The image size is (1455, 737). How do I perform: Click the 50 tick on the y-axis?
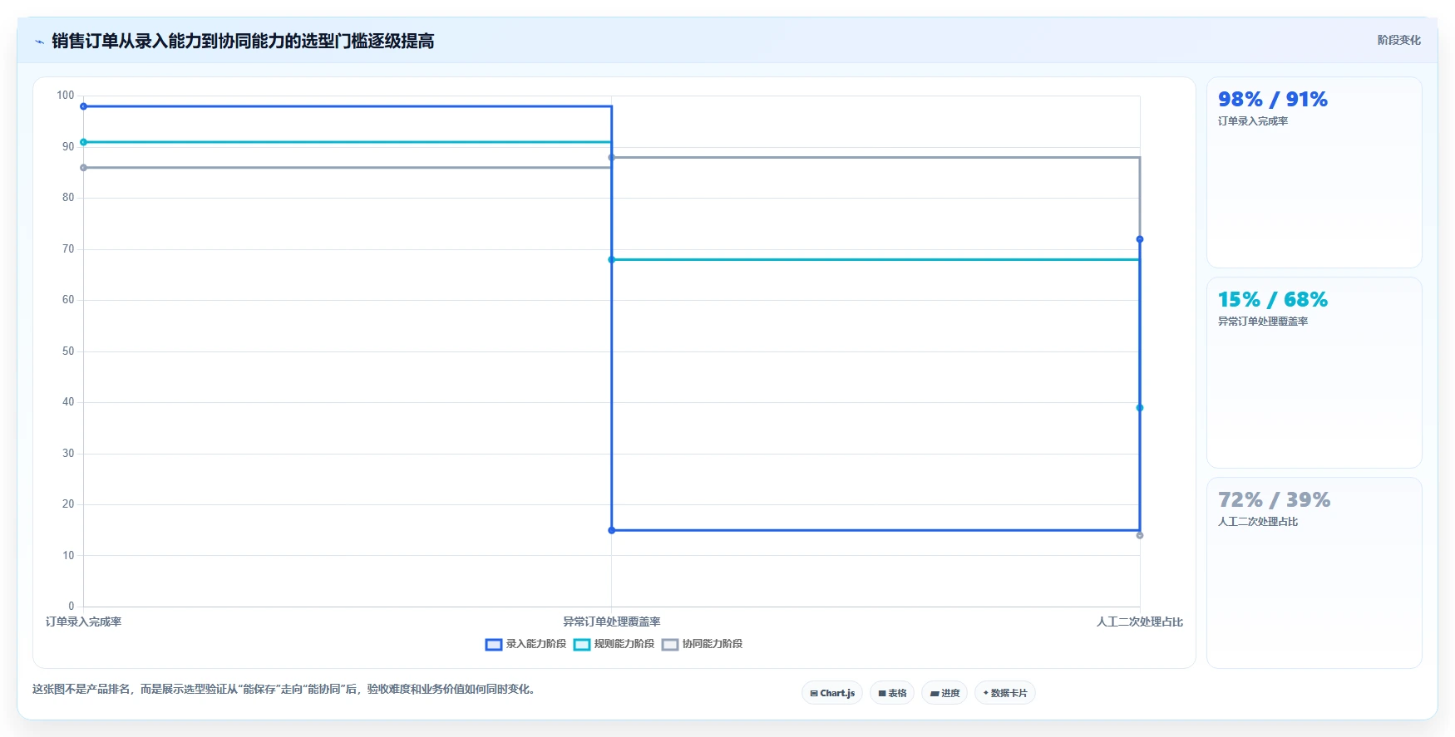pos(68,351)
